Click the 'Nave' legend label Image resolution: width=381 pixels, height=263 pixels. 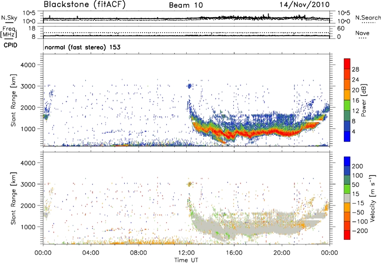pyautogui.click(x=362, y=33)
